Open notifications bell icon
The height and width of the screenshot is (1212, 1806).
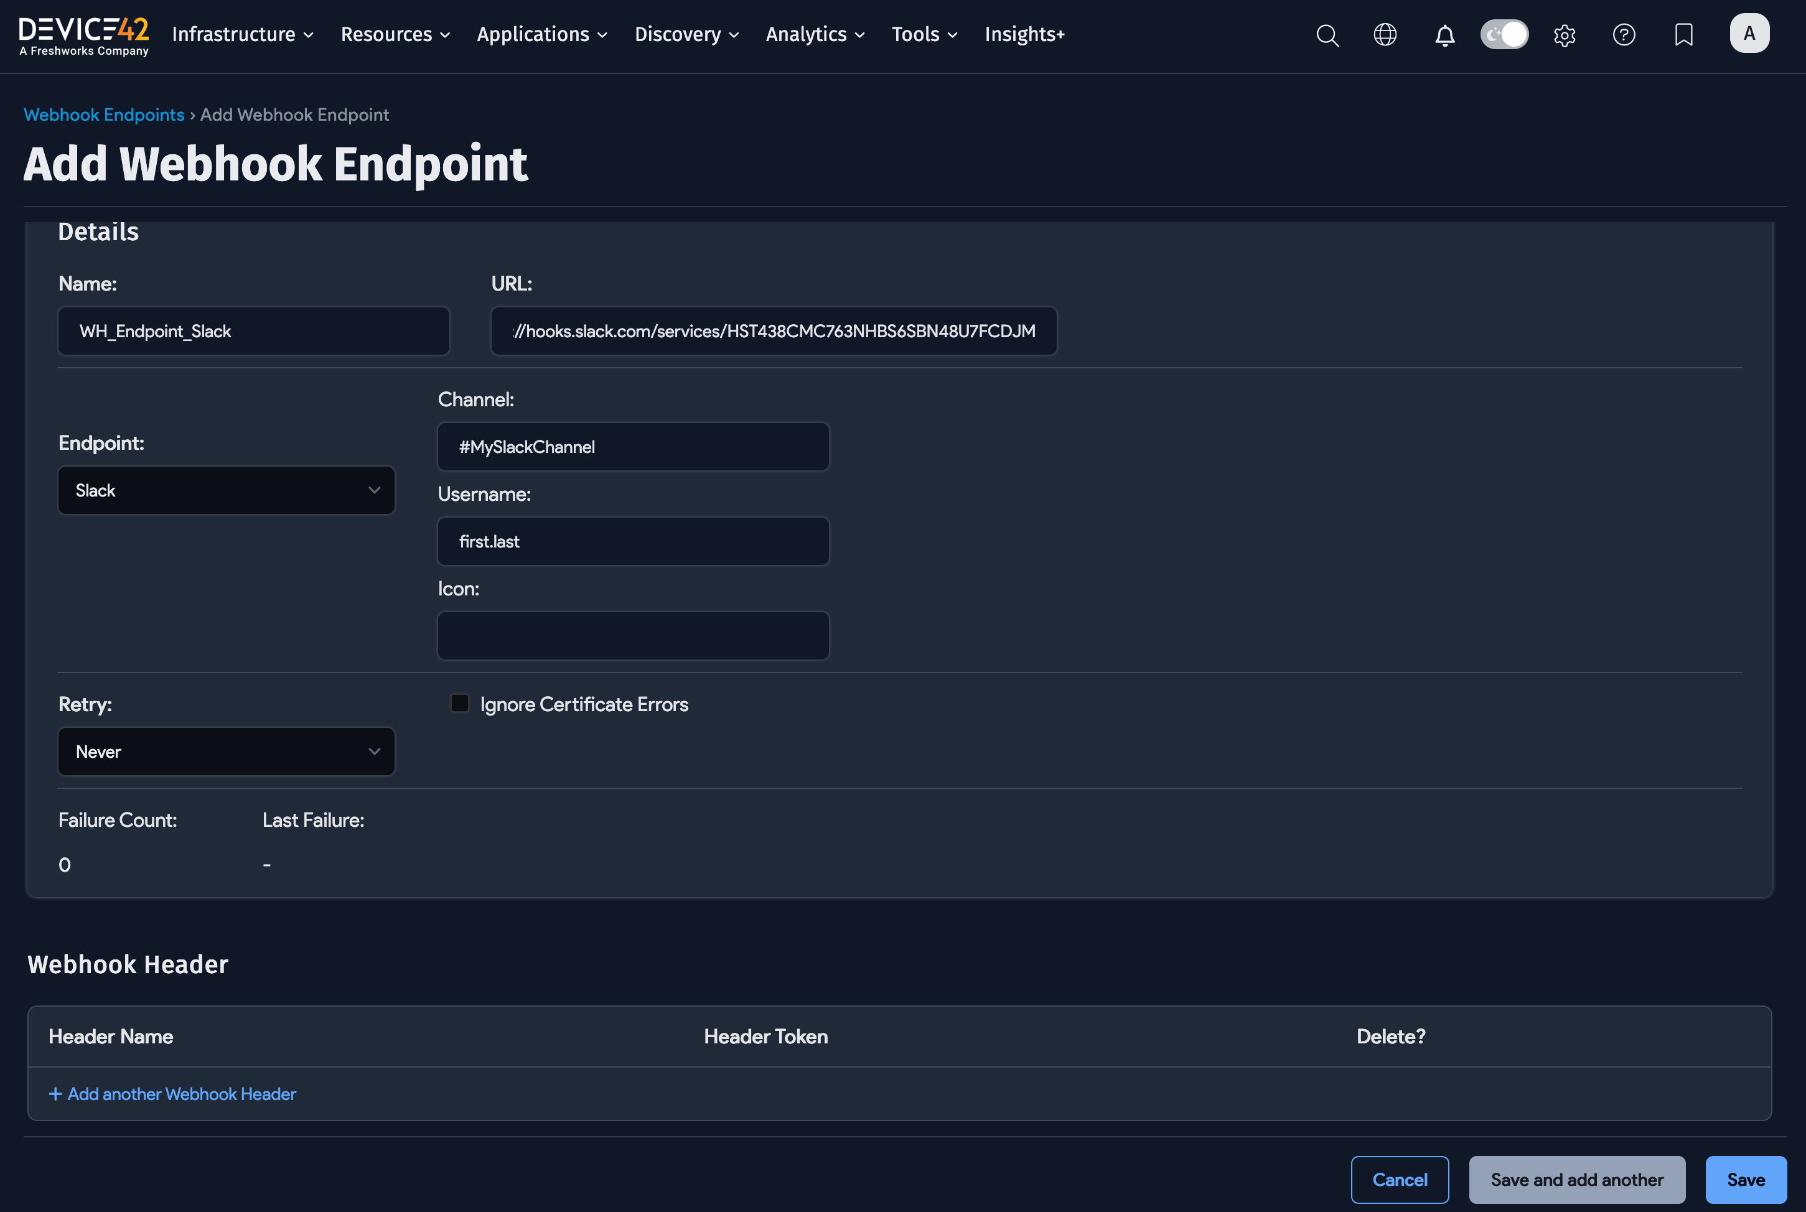tap(1444, 35)
